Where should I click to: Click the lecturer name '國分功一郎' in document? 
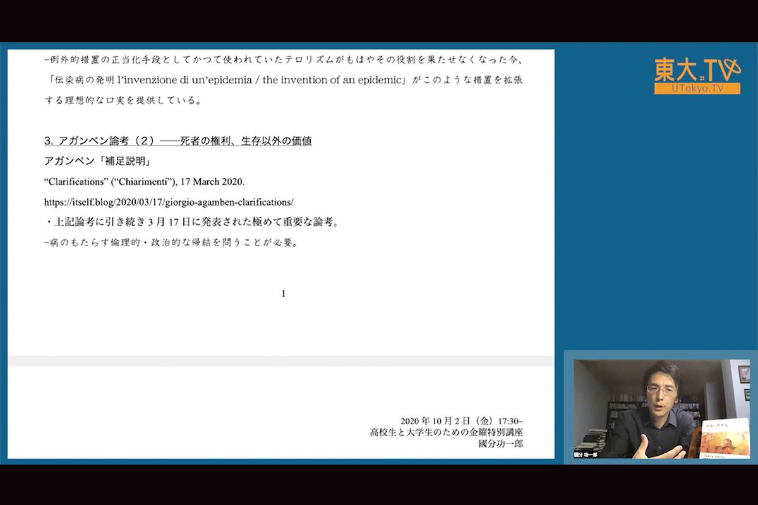[502, 444]
